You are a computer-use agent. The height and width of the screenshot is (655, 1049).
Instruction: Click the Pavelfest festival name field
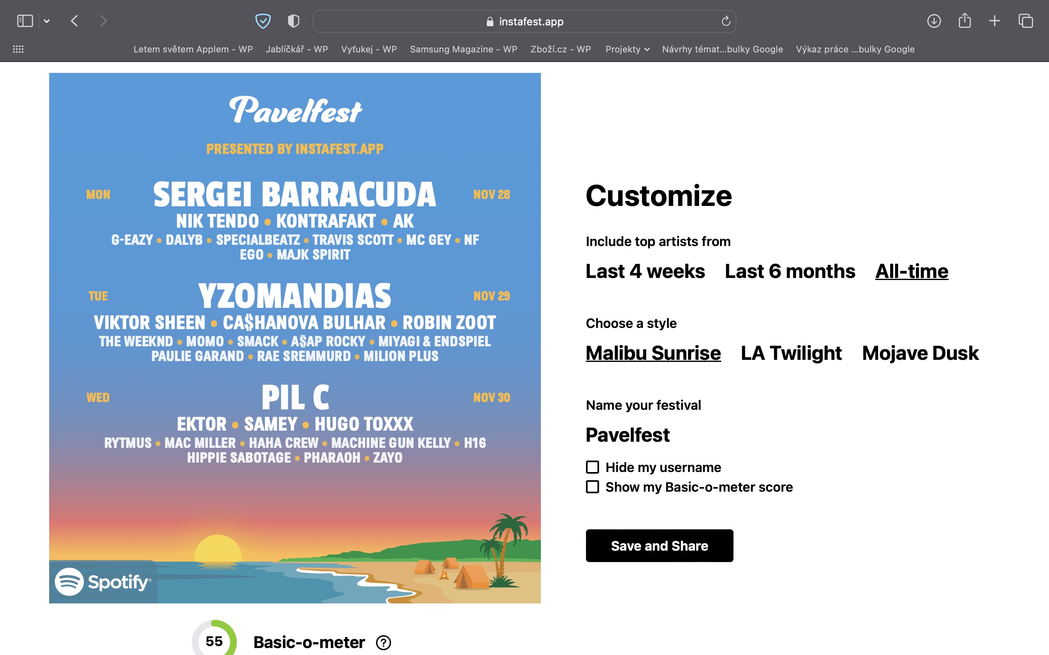pyautogui.click(x=628, y=435)
